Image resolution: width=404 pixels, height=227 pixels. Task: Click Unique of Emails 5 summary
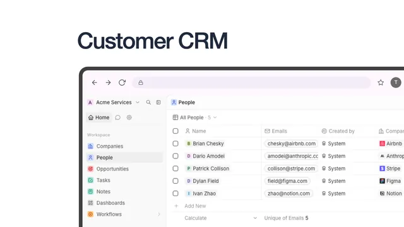(x=286, y=218)
